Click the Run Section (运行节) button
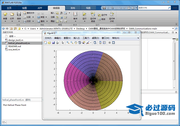This screenshot has width=180, height=126. [103, 15]
